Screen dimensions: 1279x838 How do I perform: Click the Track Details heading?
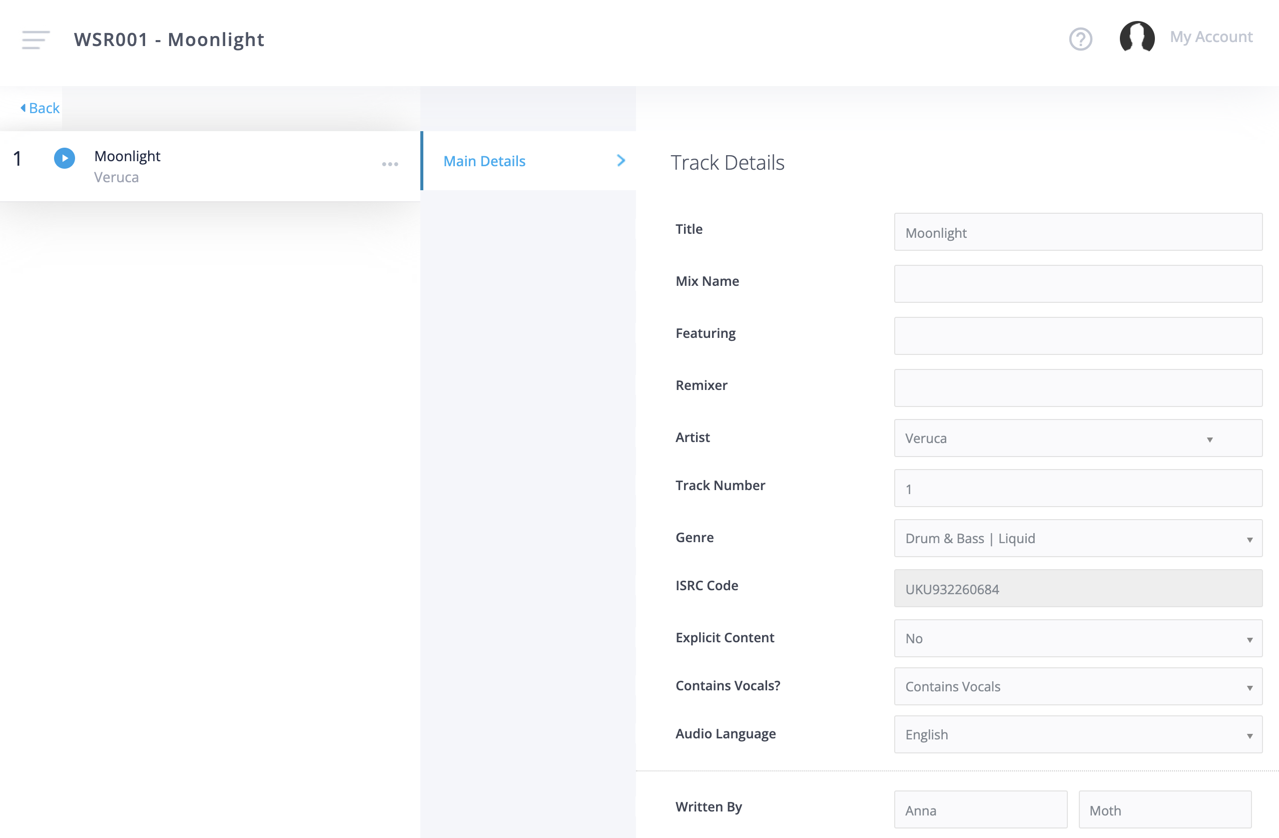[x=728, y=162]
